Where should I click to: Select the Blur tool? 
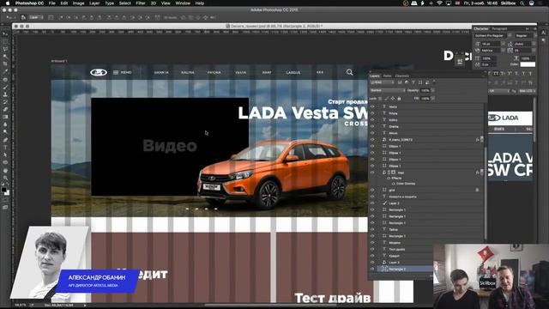[x=5, y=124]
